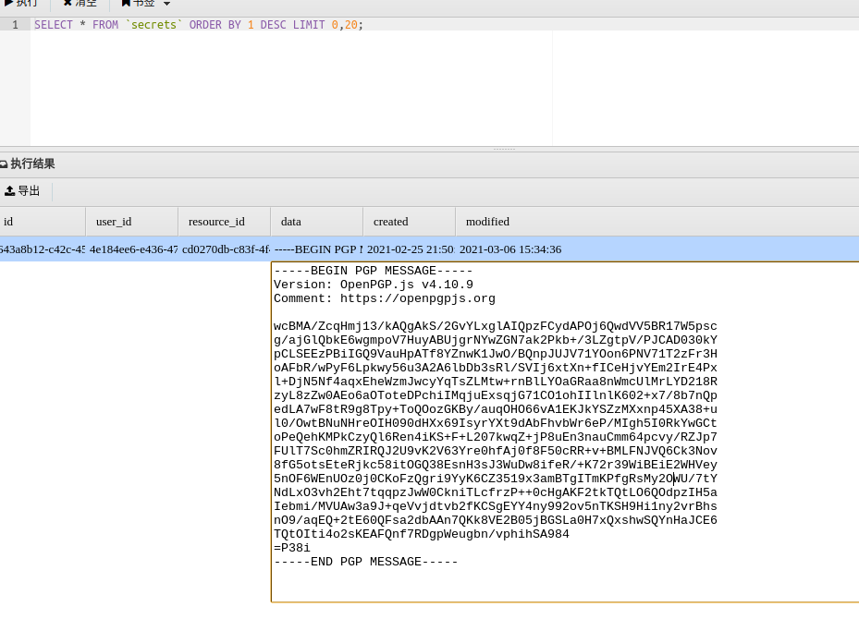Click line number 1 in the gutter
859x619 pixels.
[x=16, y=25]
